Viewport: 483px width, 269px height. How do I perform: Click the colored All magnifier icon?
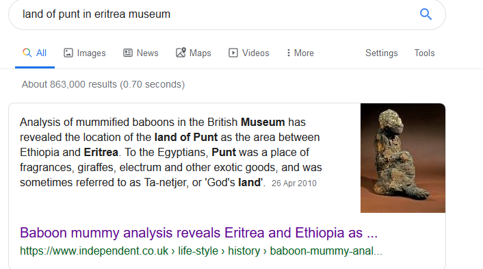click(27, 53)
